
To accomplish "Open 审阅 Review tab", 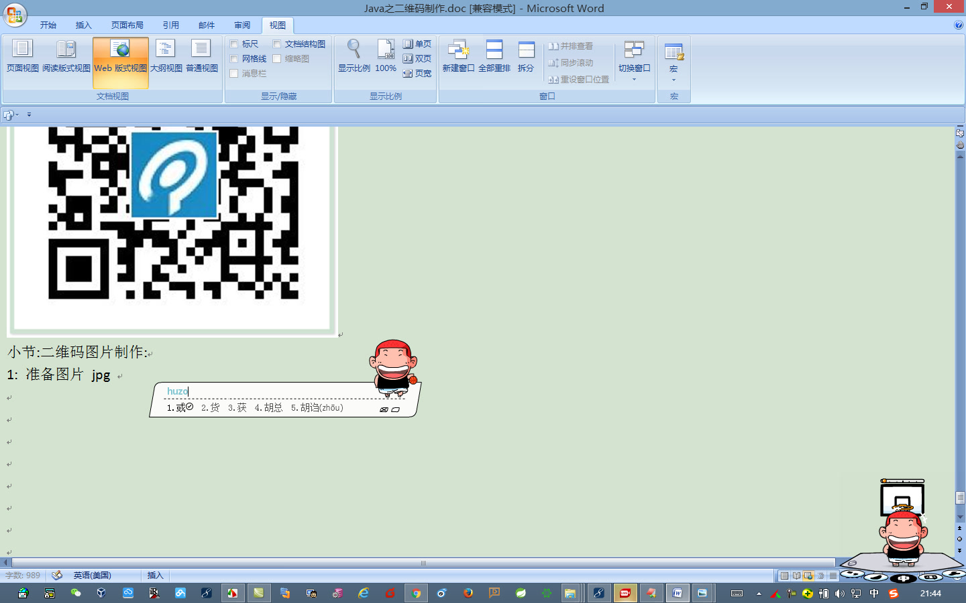I will (242, 25).
